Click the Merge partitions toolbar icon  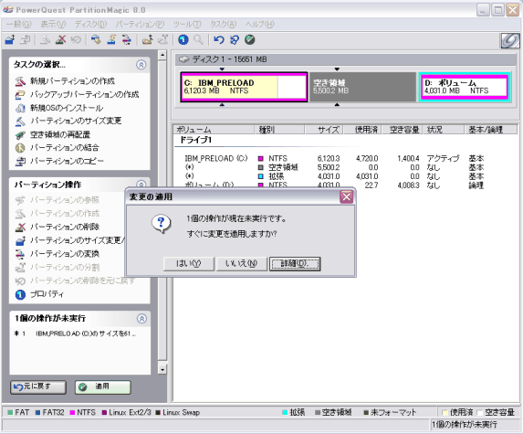tap(148, 39)
